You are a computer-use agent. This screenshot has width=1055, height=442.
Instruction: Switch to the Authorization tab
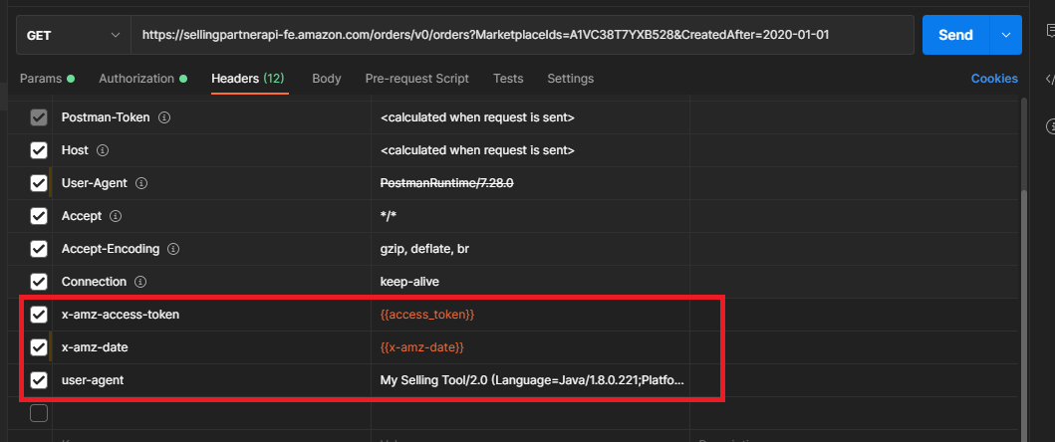point(142,79)
